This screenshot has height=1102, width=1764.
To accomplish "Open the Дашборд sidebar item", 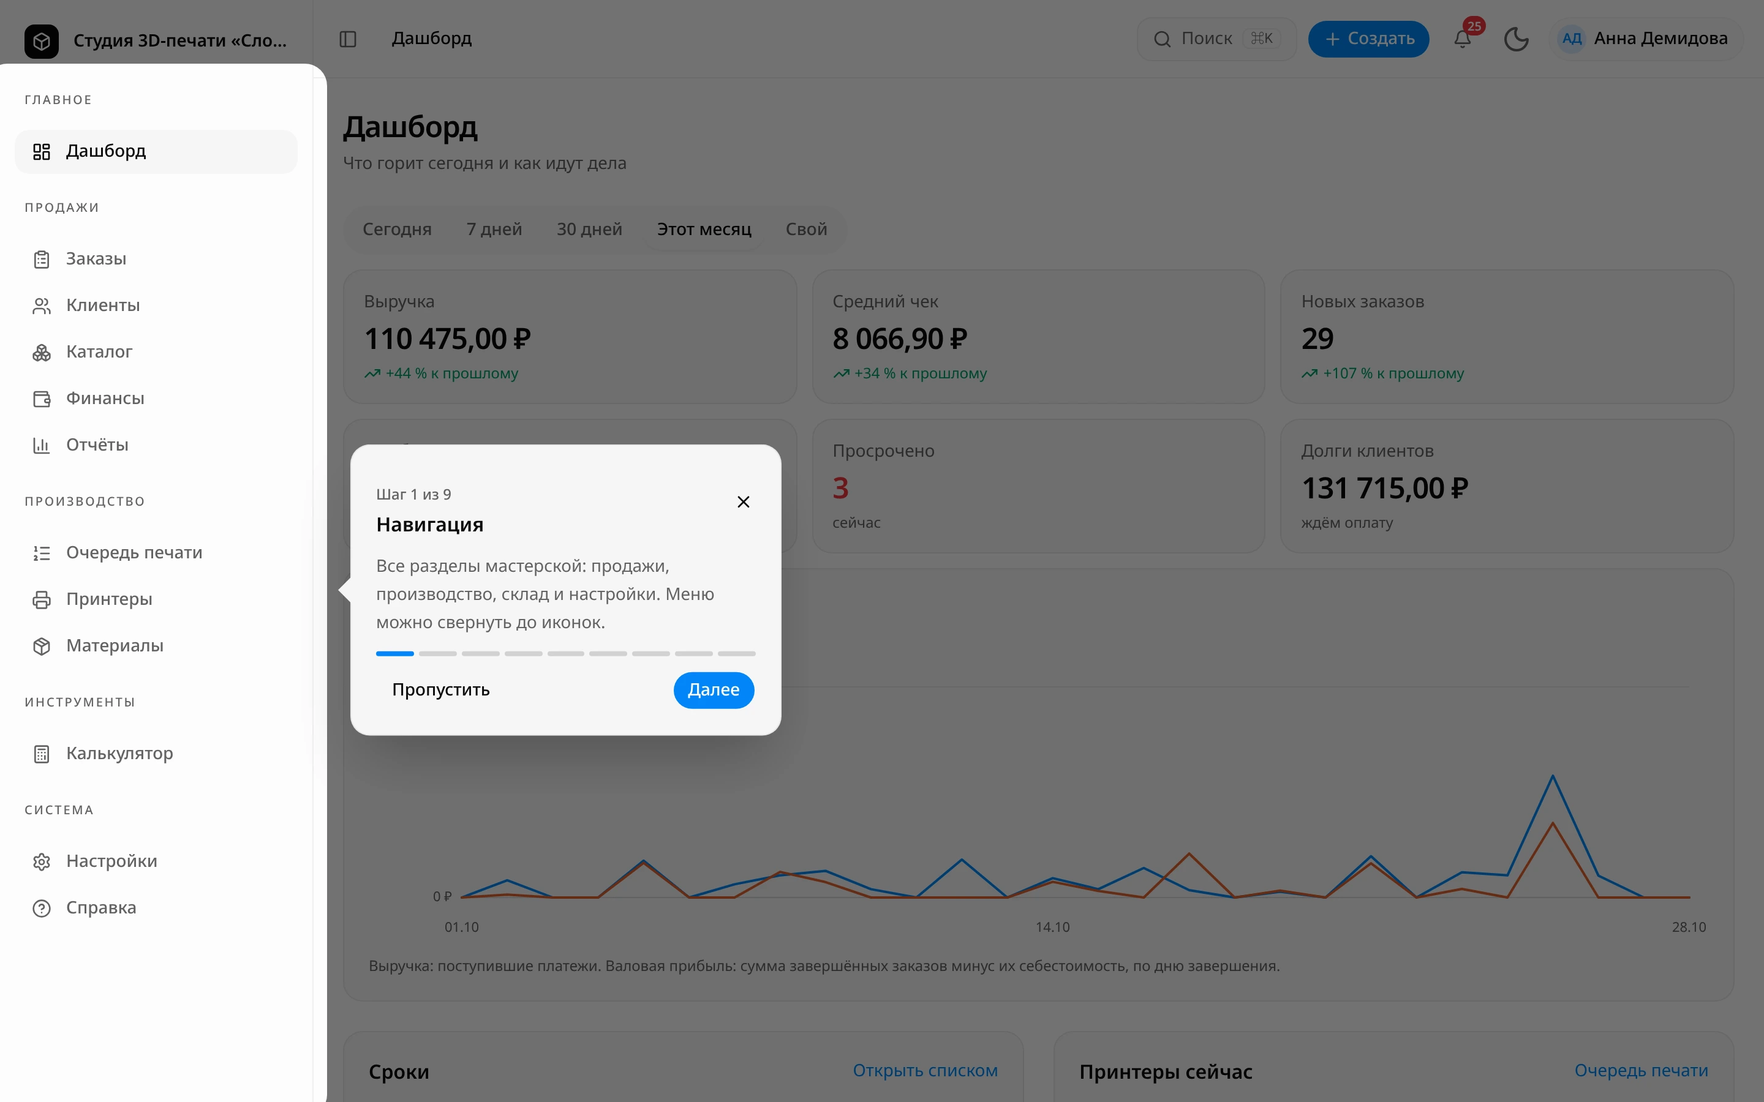I will (156, 152).
